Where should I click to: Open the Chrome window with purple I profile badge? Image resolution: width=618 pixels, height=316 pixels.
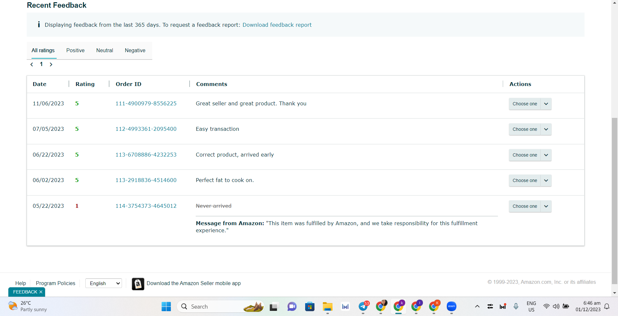click(416, 307)
